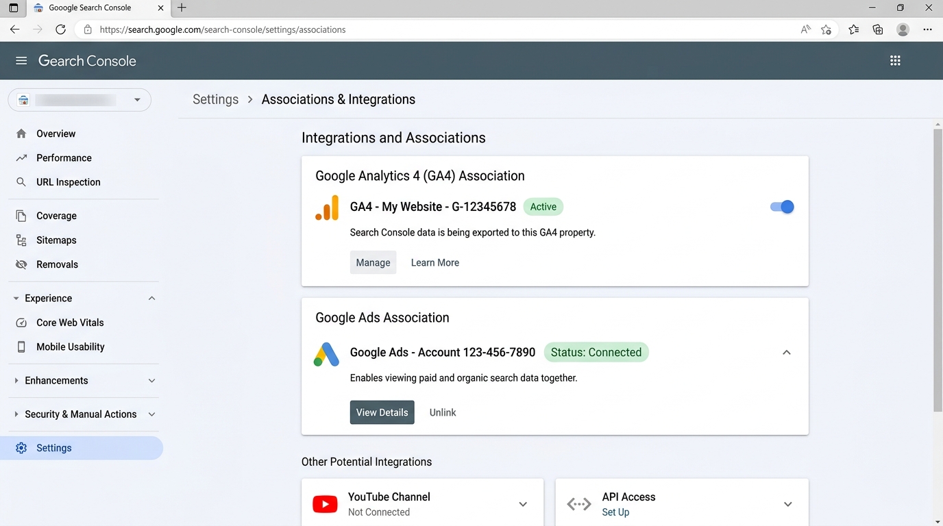Click the Status: Connected badge
This screenshot has width=943, height=526.
click(x=596, y=353)
